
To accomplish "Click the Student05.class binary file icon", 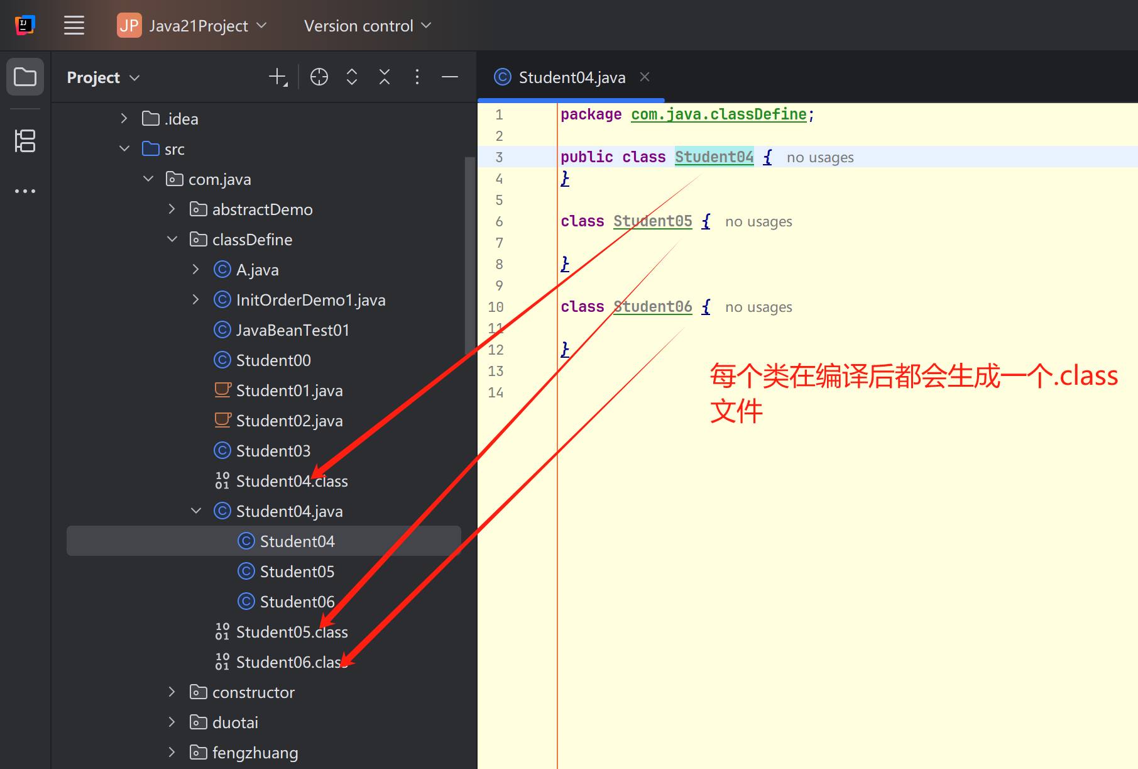I will [222, 631].
